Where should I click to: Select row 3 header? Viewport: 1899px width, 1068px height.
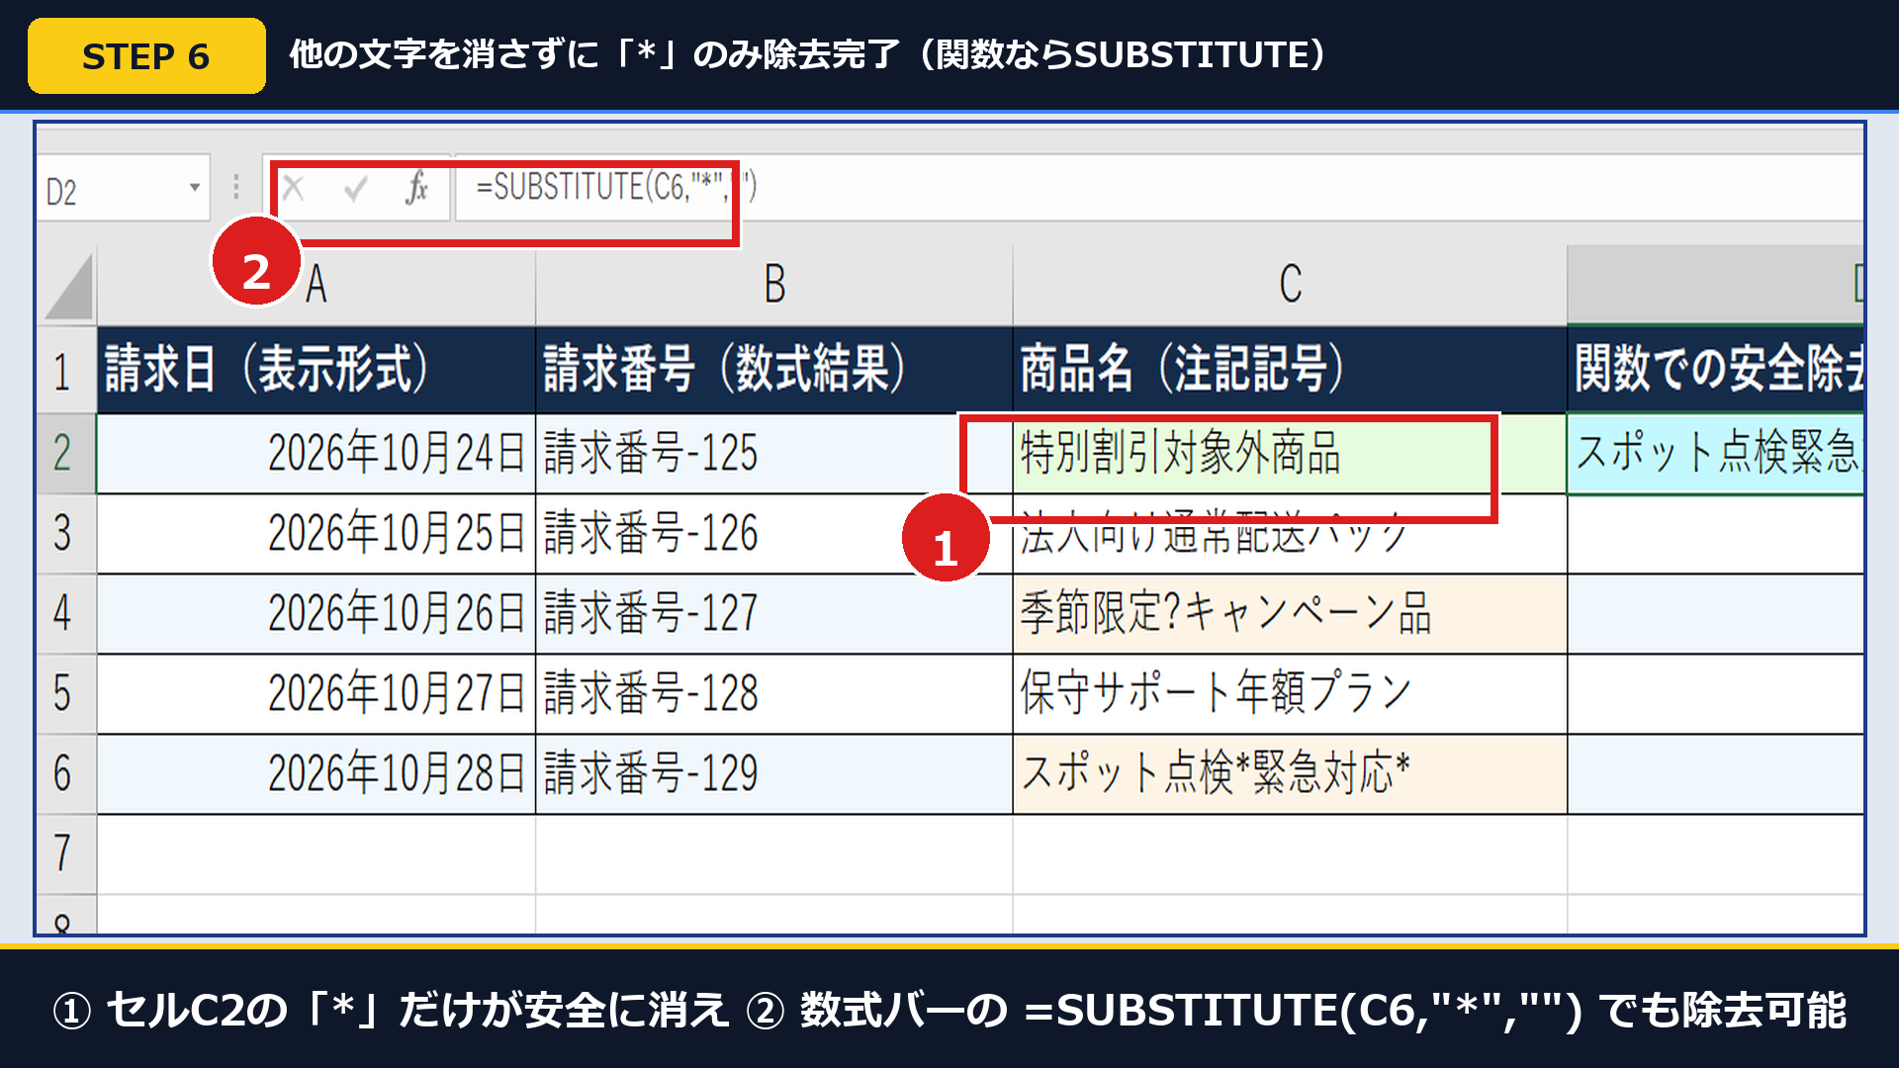[65, 533]
